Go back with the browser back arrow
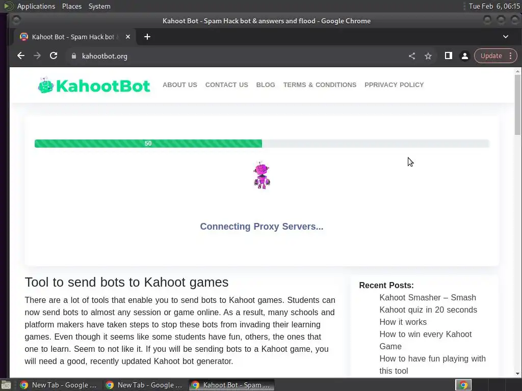522x391 pixels. point(21,56)
